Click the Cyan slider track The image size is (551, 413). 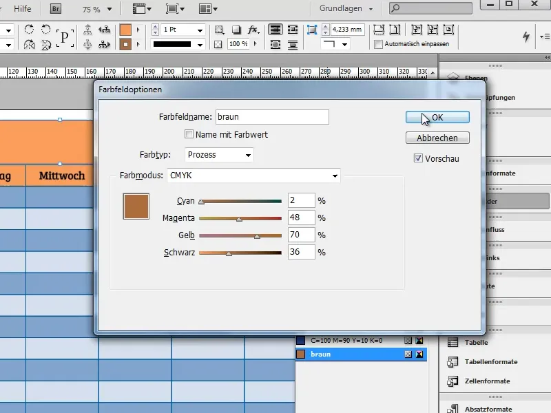click(x=240, y=201)
